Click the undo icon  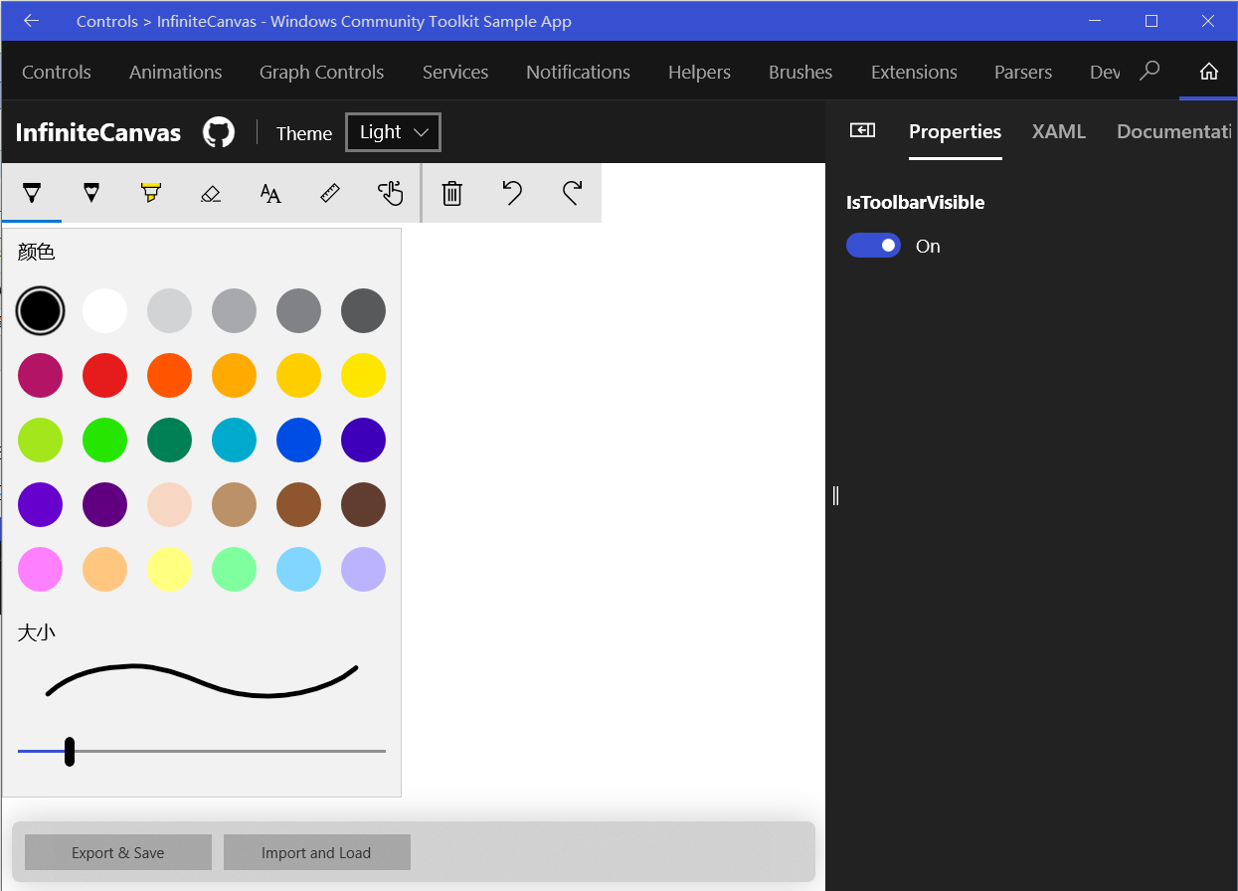coord(512,193)
